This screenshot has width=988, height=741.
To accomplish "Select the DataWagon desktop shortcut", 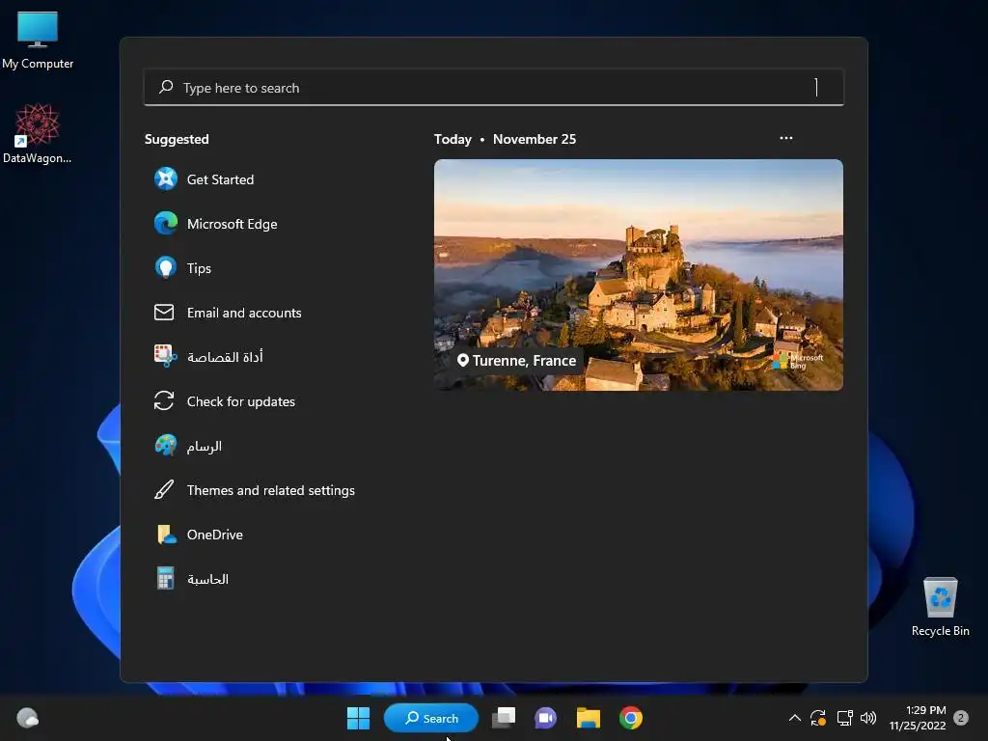I will (x=38, y=133).
